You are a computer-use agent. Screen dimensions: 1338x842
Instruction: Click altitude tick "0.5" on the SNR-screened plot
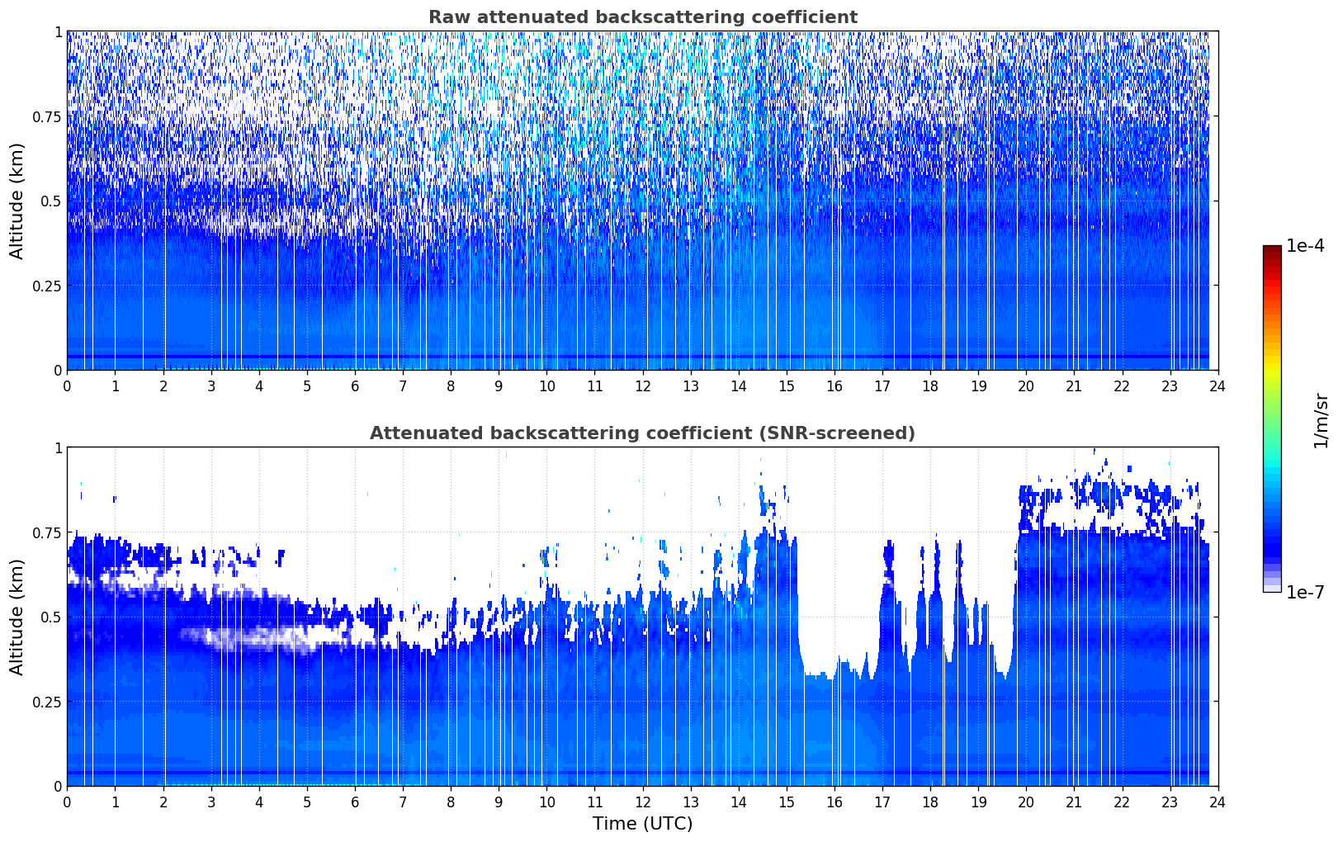point(51,617)
